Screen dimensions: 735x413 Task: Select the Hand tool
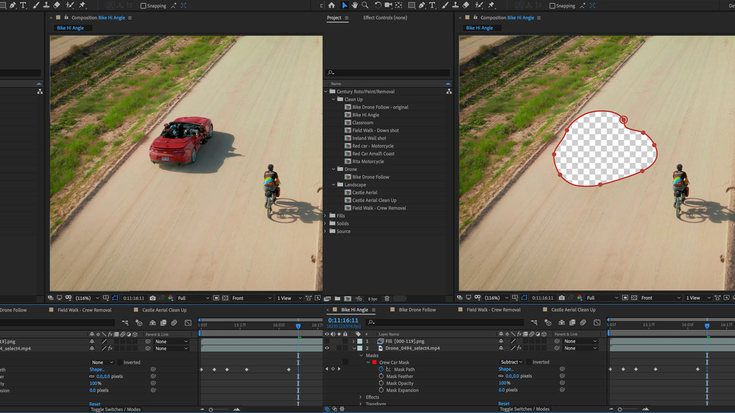tap(355, 5)
